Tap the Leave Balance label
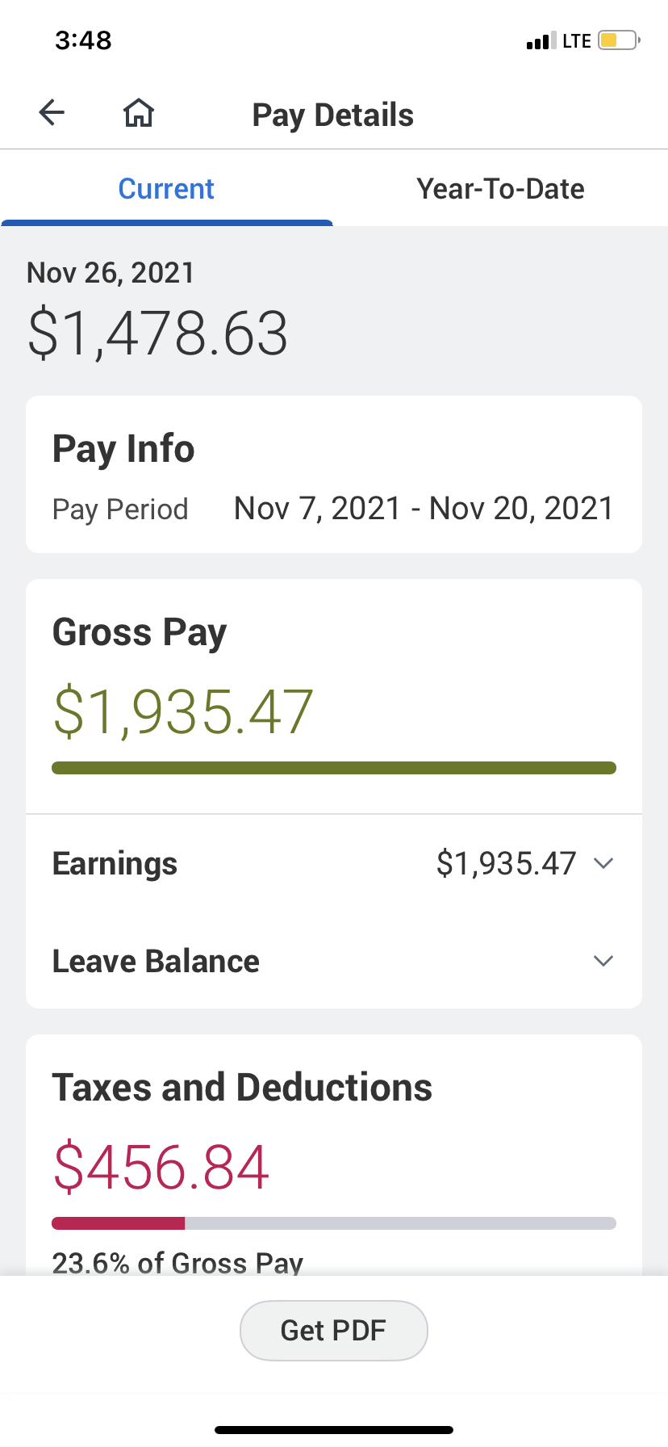This screenshot has width=668, height=1447. pos(156,961)
